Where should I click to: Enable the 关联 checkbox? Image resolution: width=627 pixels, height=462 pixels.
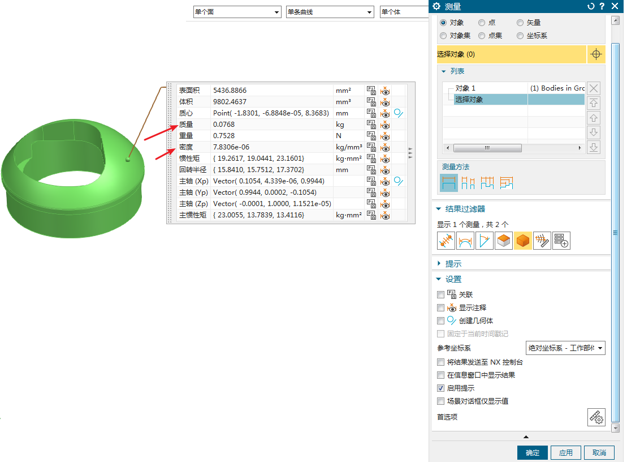pos(440,294)
